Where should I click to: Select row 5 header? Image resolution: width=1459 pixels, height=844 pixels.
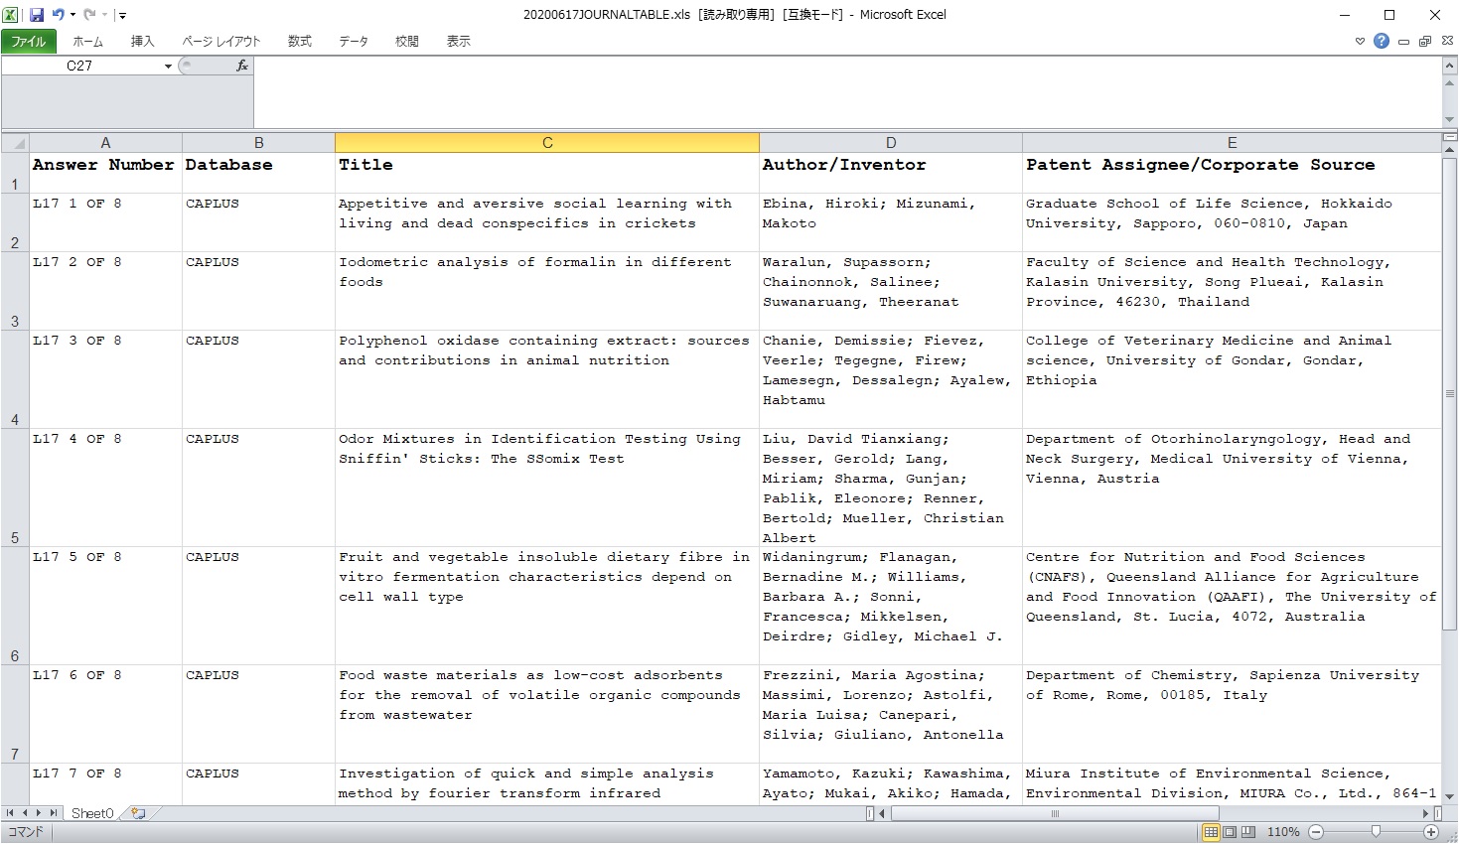coord(15,488)
